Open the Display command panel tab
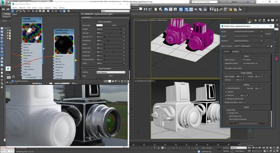Screen dimensions: 280x153 coord(273,21)
